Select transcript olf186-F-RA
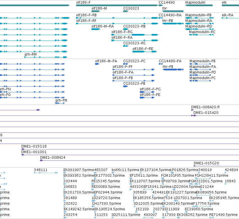 pos(135,40)
